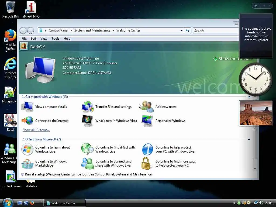Minimize the Welcome Center window
The image size is (276, 207).
tap(236, 24)
